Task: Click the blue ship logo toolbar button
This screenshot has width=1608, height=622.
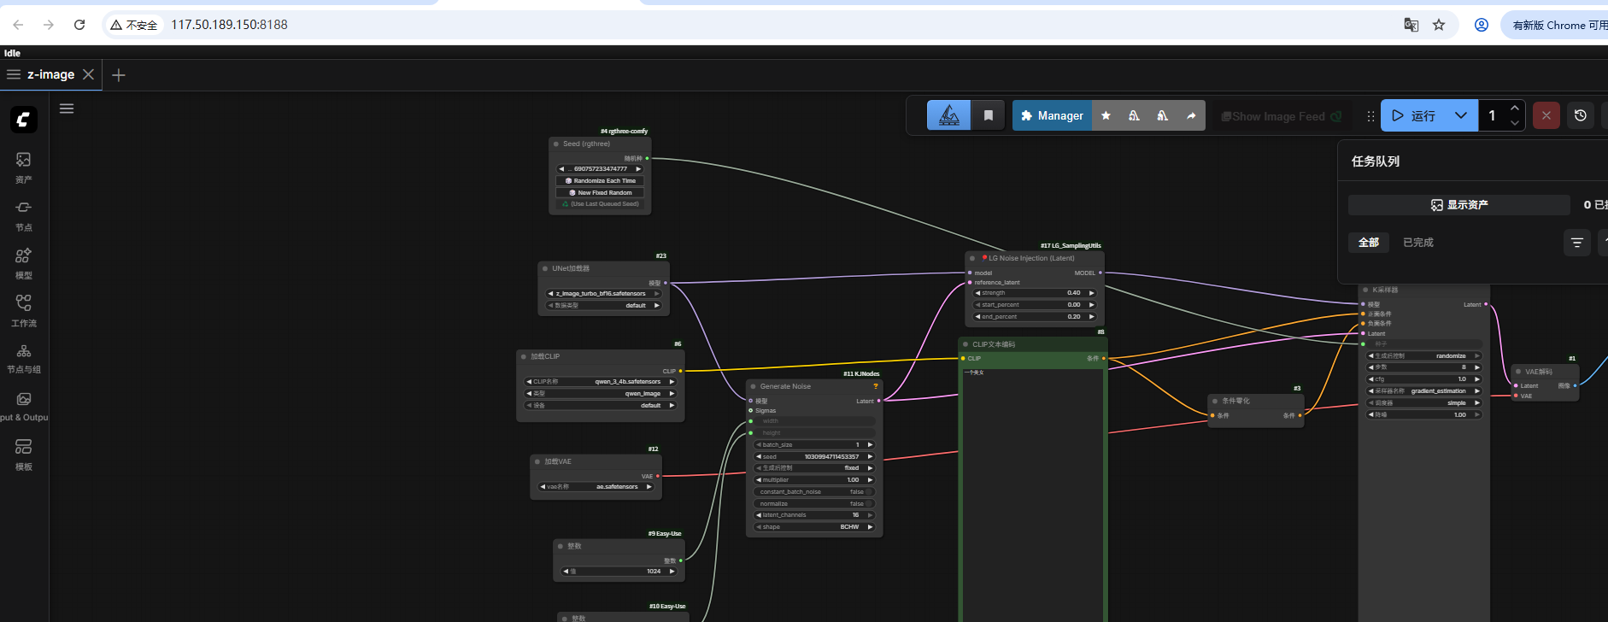Action: pos(949,115)
